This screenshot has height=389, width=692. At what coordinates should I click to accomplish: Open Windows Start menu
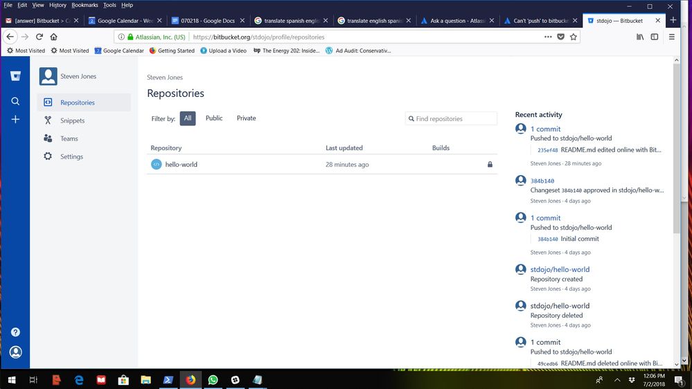(x=12, y=380)
